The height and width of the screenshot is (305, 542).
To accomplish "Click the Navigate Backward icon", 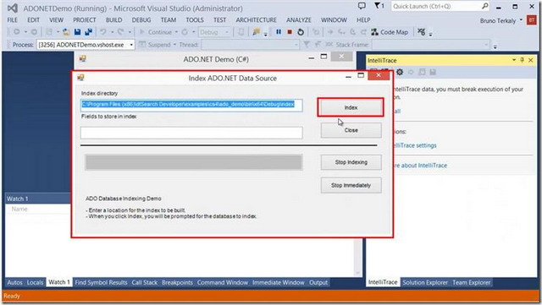I will point(16,32).
